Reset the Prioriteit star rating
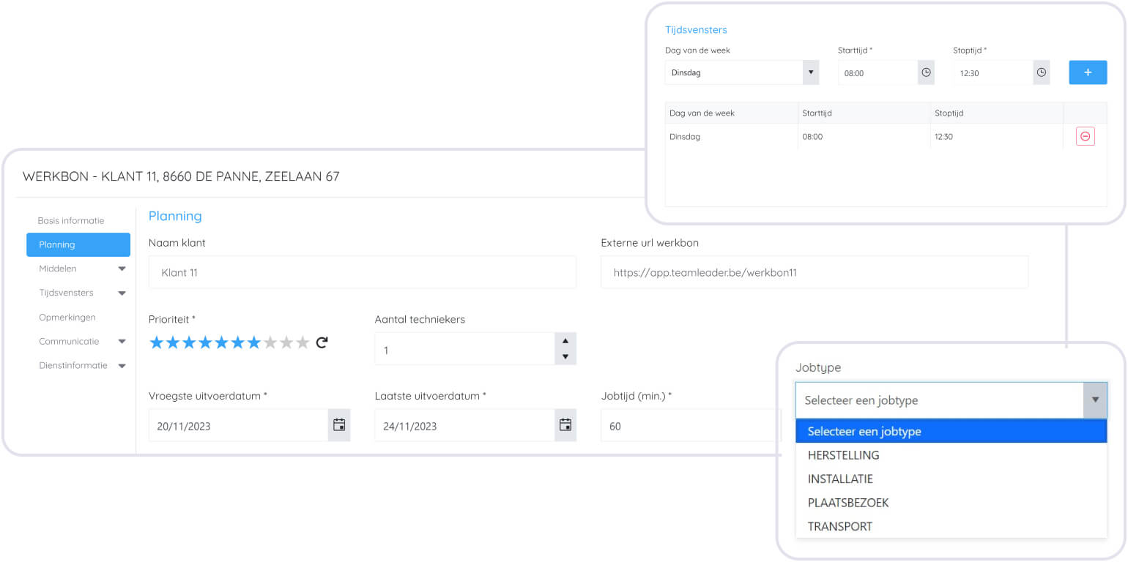 pyautogui.click(x=322, y=342)
